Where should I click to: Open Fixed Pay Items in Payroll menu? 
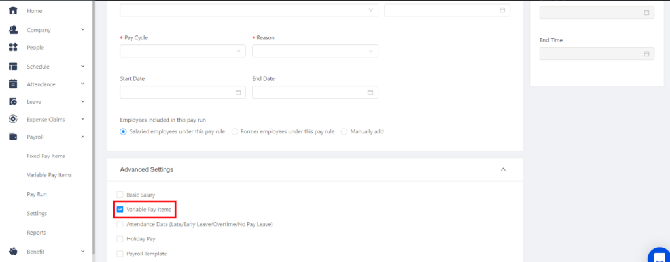coord(46,156)
